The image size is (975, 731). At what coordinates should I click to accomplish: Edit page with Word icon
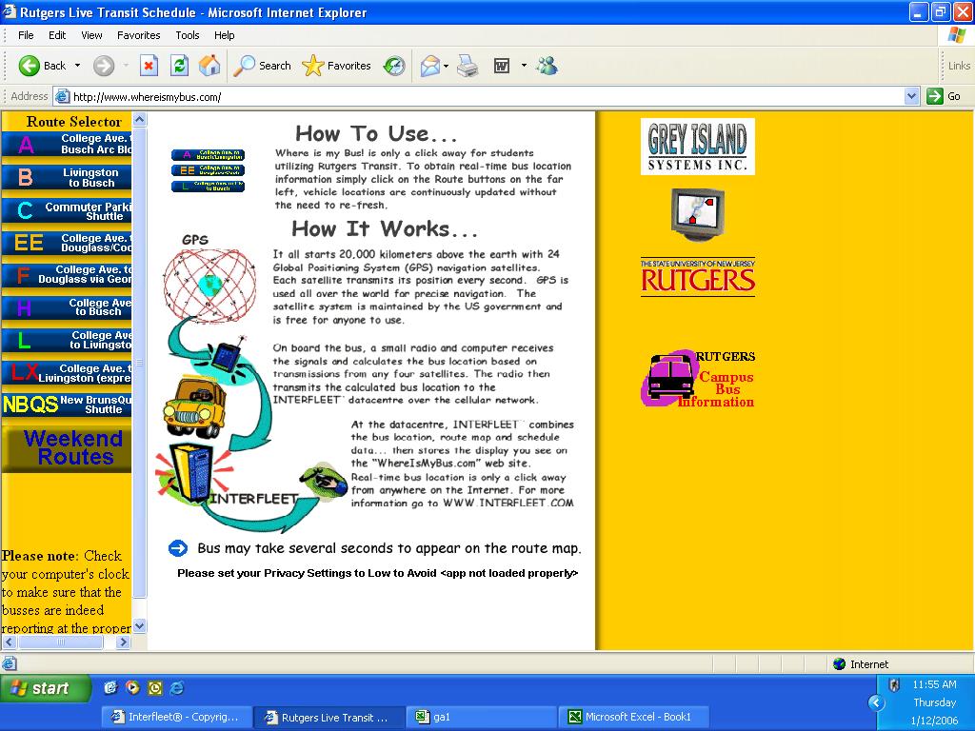501,66
